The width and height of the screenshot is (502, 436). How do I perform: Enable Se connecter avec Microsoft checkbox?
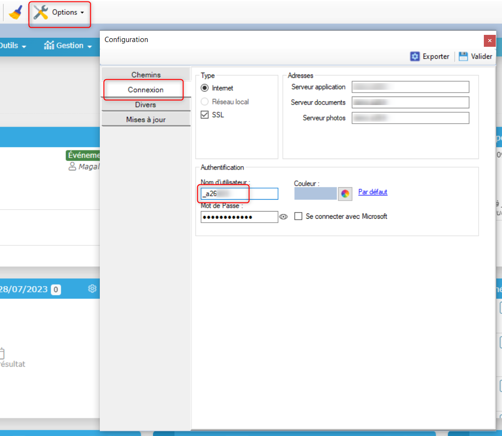pyautogui.click(x=299, y=216)
